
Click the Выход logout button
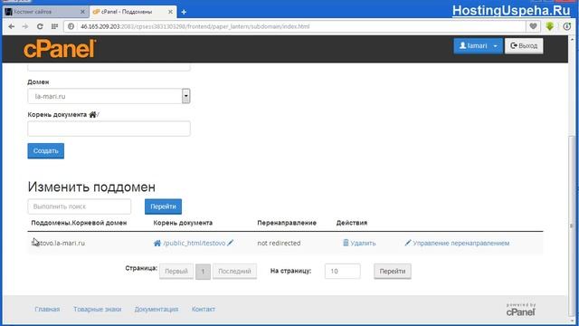(524, 46)
